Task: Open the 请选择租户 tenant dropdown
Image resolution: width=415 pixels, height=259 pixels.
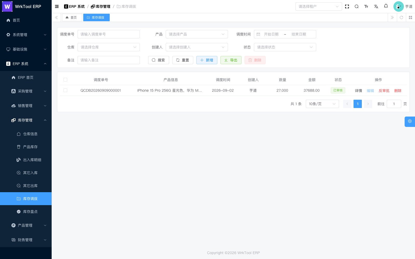Action: 319,6
